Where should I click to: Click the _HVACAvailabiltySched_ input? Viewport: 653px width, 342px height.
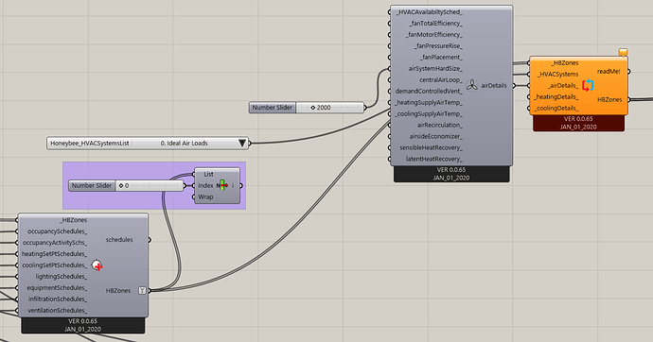(x=429, y=12)
